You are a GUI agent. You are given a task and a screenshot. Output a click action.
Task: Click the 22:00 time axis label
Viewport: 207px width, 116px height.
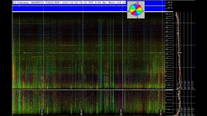(42, 112)
